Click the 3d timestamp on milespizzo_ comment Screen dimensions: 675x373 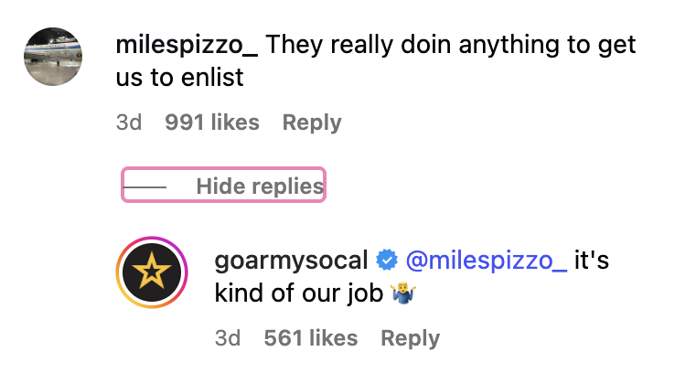click(x=129, y=123)
